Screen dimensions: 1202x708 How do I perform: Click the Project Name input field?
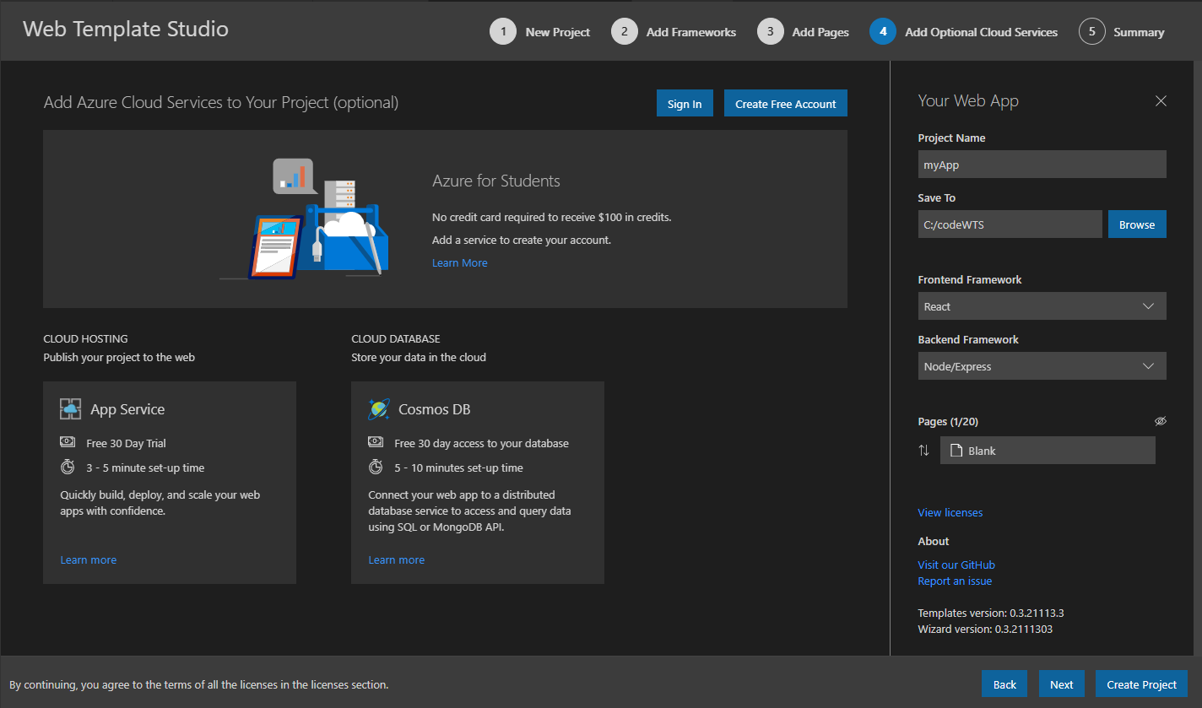[1042, 165]
